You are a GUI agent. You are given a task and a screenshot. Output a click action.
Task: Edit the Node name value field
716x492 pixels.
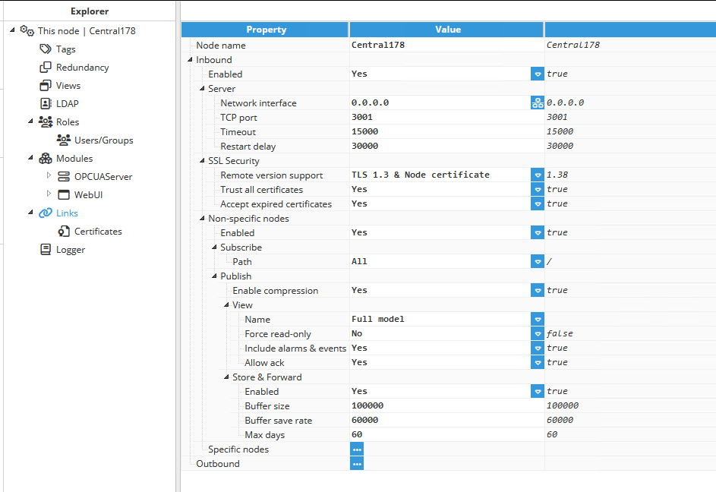click(x=446, y=45)
